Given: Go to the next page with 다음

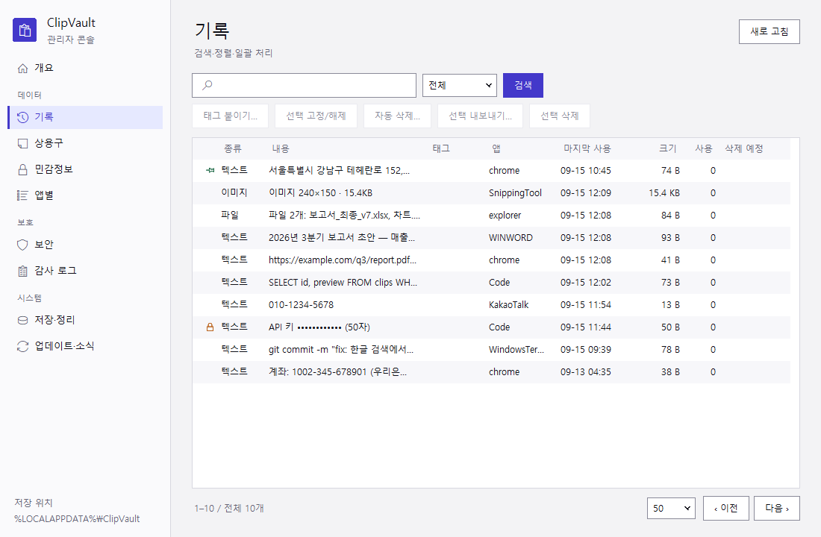Looking at the screenshot, I should [x=777, y=508].
